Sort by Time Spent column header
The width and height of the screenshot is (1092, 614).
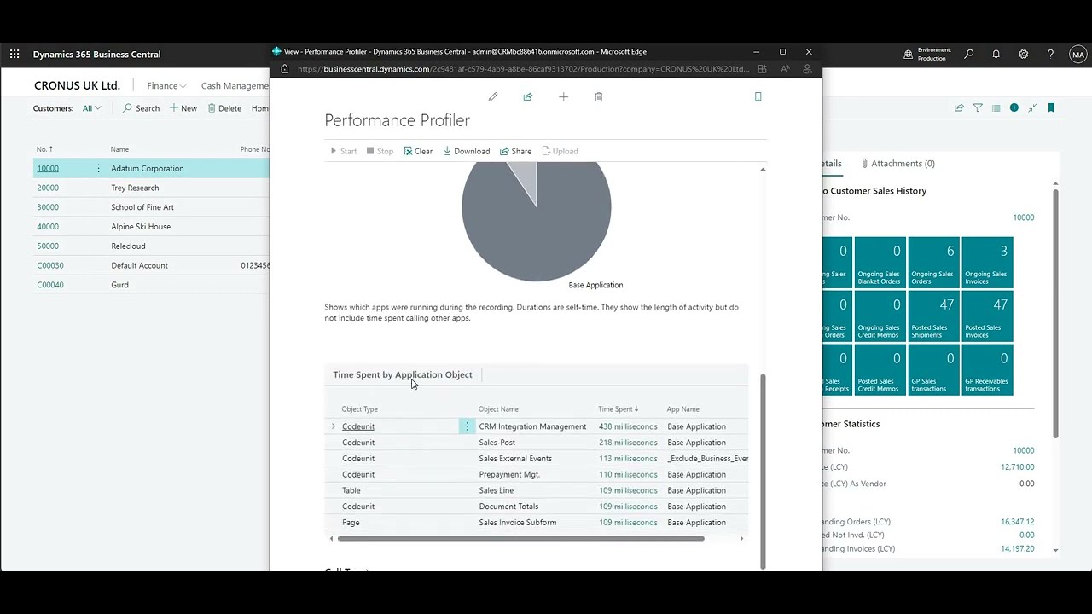(618, 409)
